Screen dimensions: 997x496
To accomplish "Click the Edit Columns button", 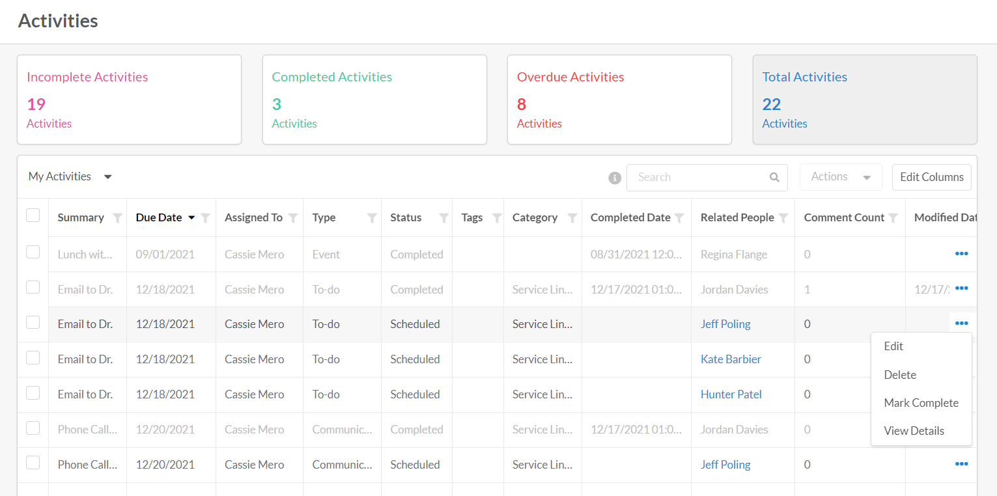I will 931,177.
